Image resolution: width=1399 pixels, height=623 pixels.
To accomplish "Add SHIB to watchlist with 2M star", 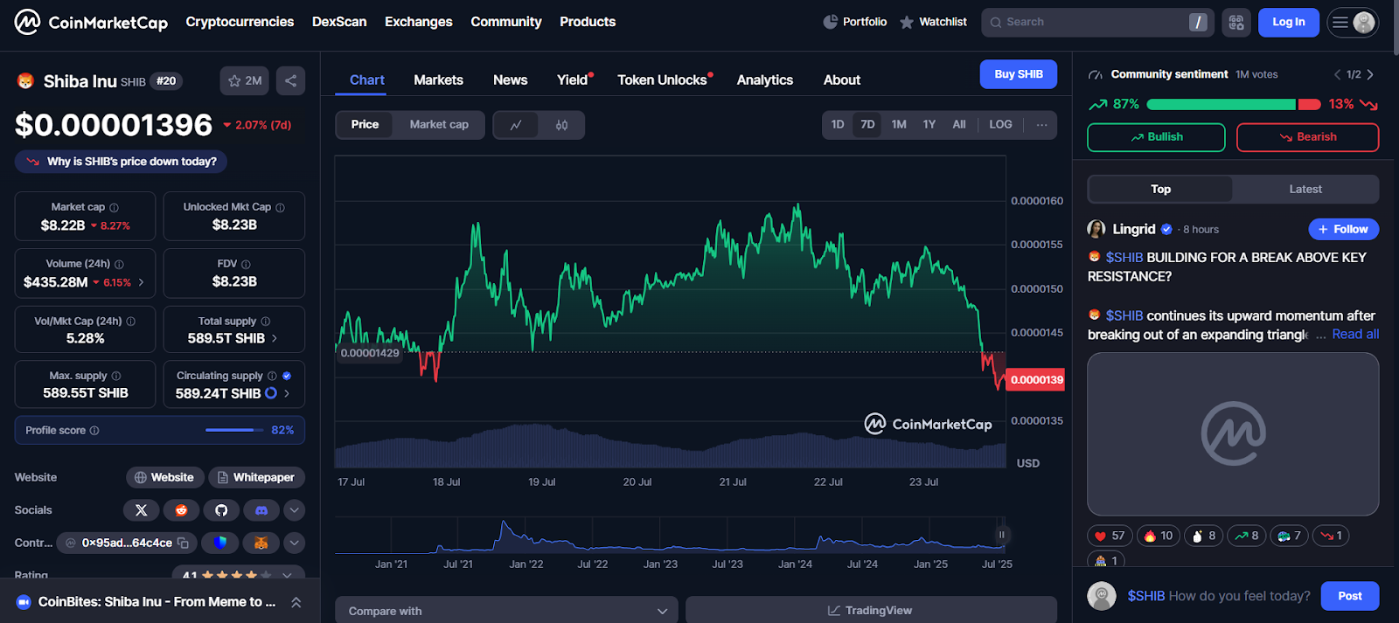I will coord(245,80).
